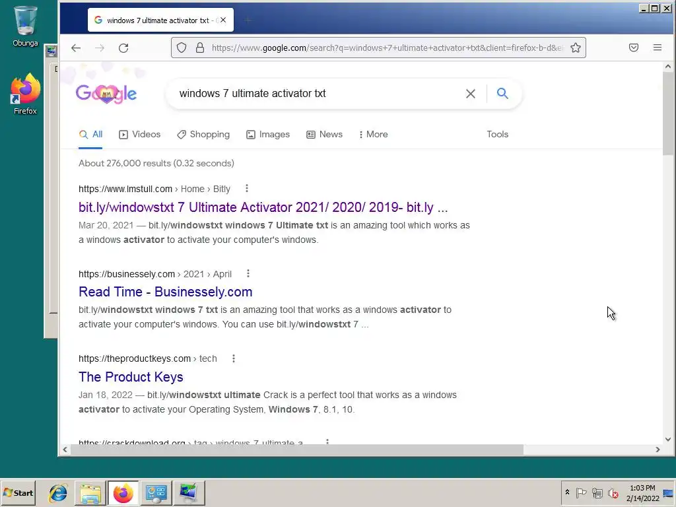Click the forward navigation arrow

pyautogui.click(x=100, y=48)
